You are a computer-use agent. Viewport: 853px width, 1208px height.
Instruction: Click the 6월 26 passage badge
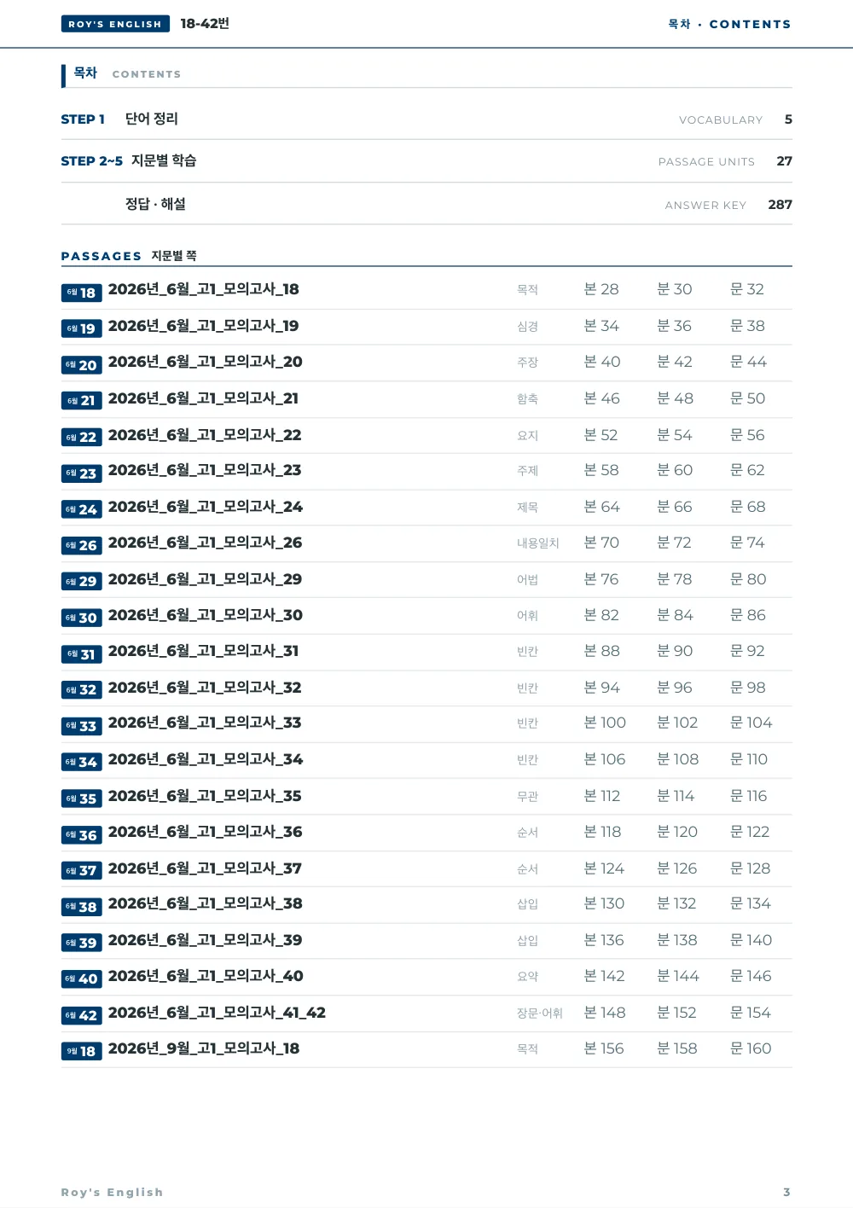pyautogui.click(x=82, y=545)
